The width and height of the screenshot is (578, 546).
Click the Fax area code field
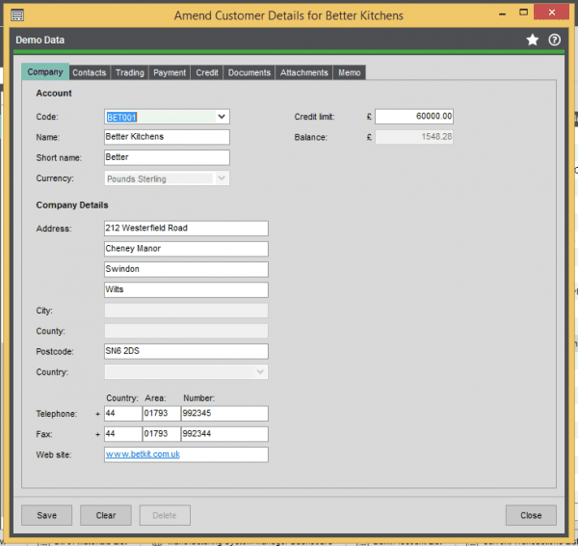[162, 434]
